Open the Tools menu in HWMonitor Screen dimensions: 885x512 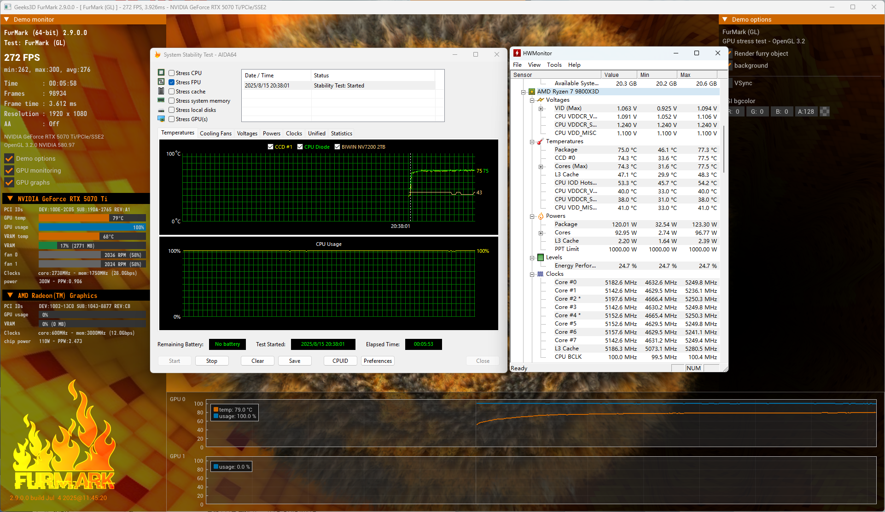[x=554, y=65]
